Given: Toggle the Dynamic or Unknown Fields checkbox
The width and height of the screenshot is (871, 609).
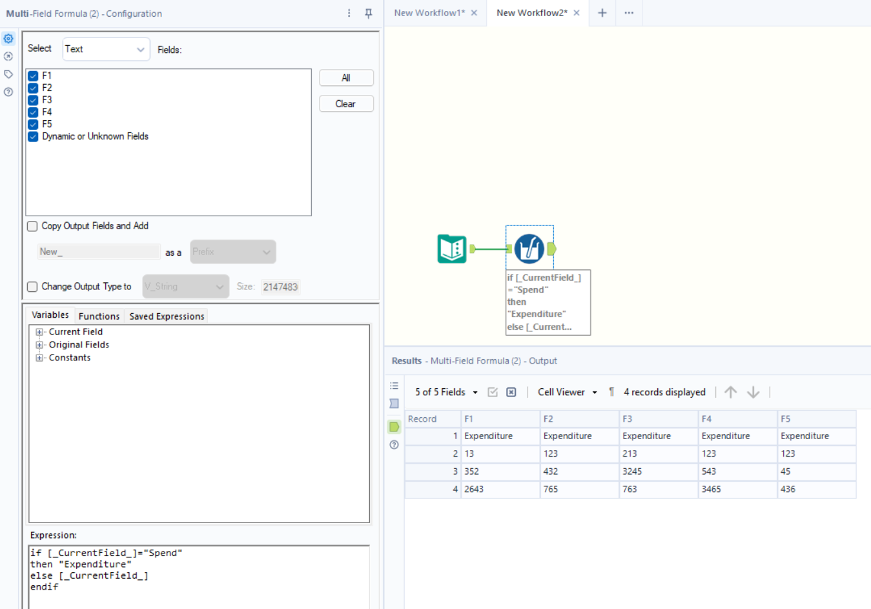Looking at the screenshot, I should (x=33, y=136).
